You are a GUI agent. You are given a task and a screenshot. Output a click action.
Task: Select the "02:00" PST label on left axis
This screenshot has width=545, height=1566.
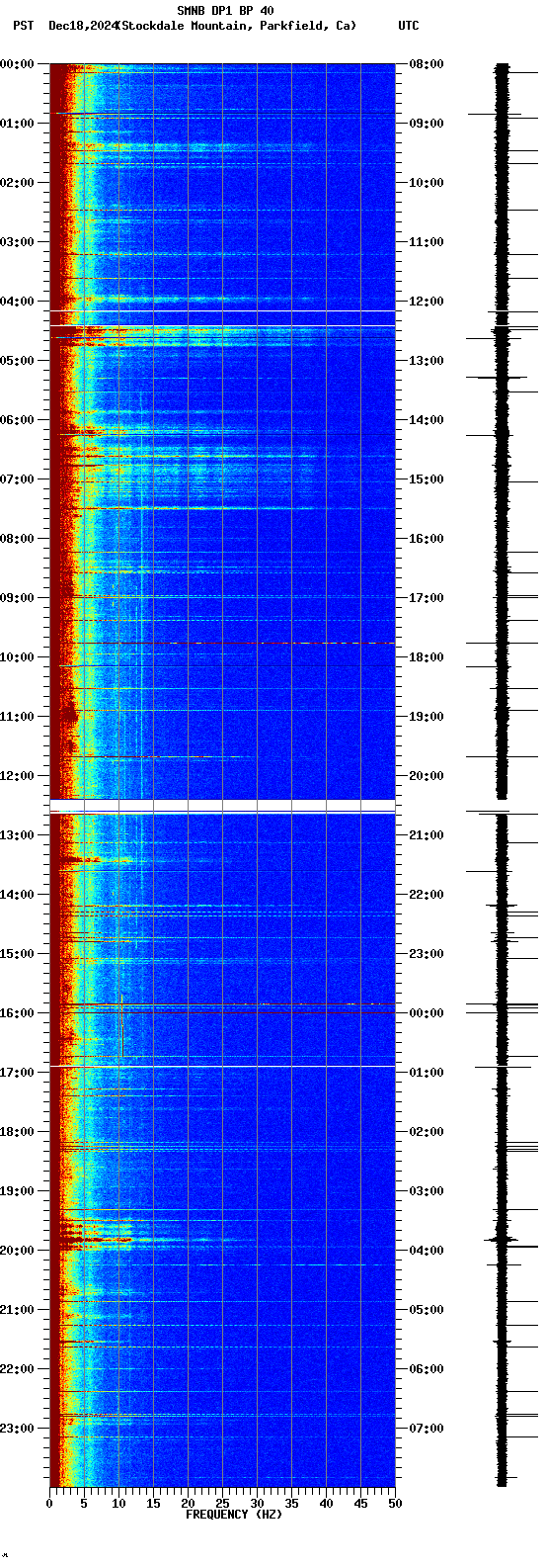[16, 183]
